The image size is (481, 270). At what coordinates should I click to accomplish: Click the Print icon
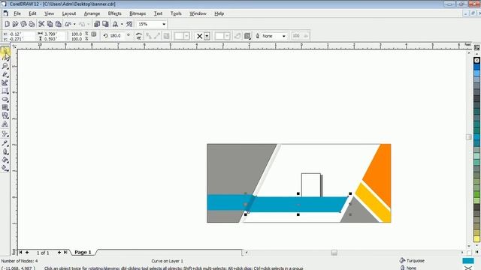32,24
